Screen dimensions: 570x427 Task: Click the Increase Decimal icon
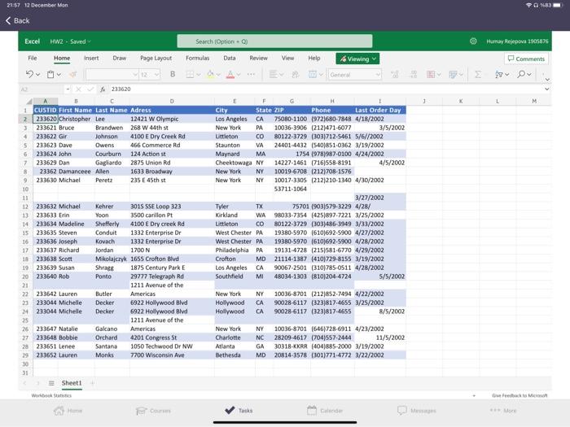(x=394, y=75)
